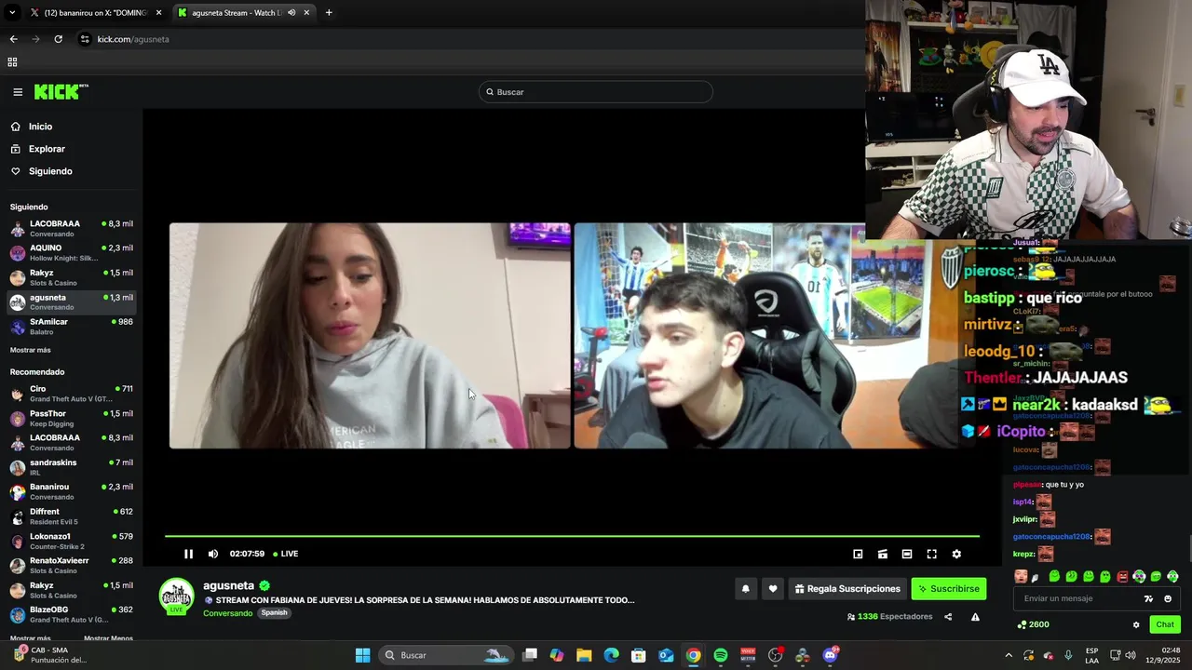Screen dimensions: 1192x670
Task: Open Siguiendo in the sidebar
Action: coord(50,171)
